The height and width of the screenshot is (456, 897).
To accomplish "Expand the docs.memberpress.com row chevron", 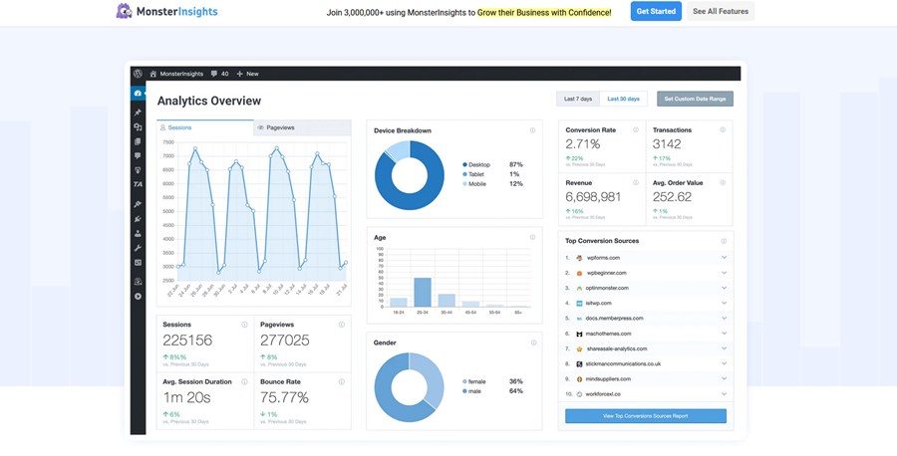I will click(725, 319).
